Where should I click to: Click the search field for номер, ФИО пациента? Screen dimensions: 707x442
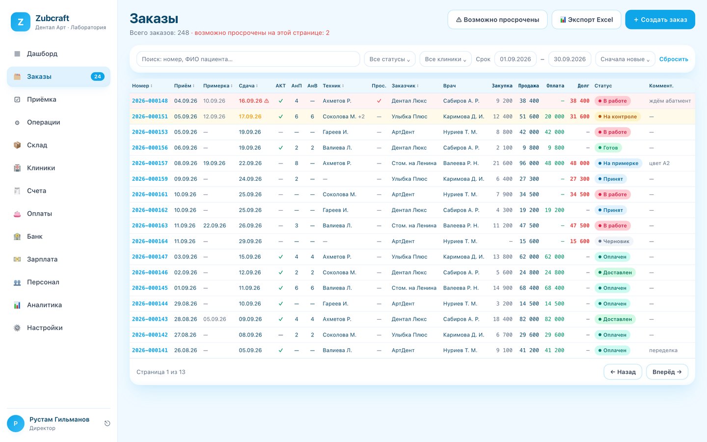pos(248,59)
